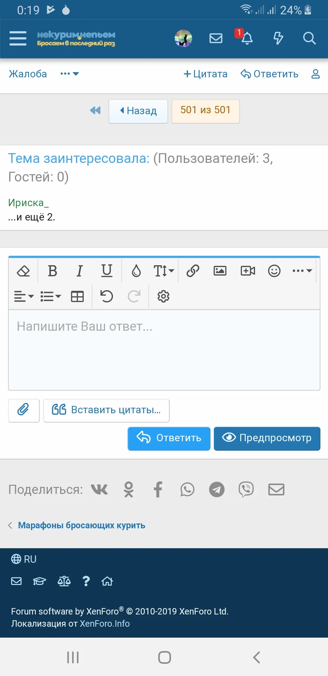
Task: Click the Назад pagination button
Action: tap(138, 111)
